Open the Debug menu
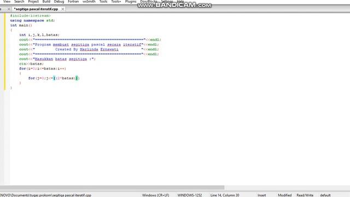Image resolution: width=350 pixels, height=197 pixels. point(59,2)
